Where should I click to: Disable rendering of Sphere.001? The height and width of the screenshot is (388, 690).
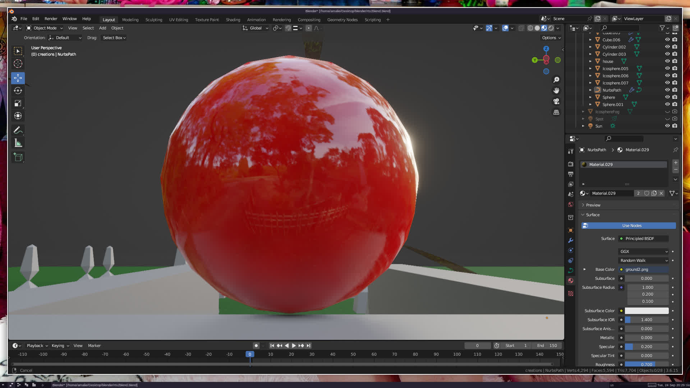point(675,105)
